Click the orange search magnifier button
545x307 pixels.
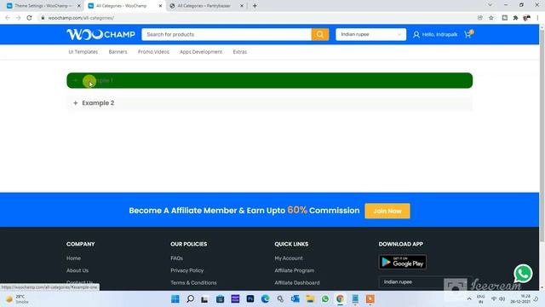coord(320,34)
